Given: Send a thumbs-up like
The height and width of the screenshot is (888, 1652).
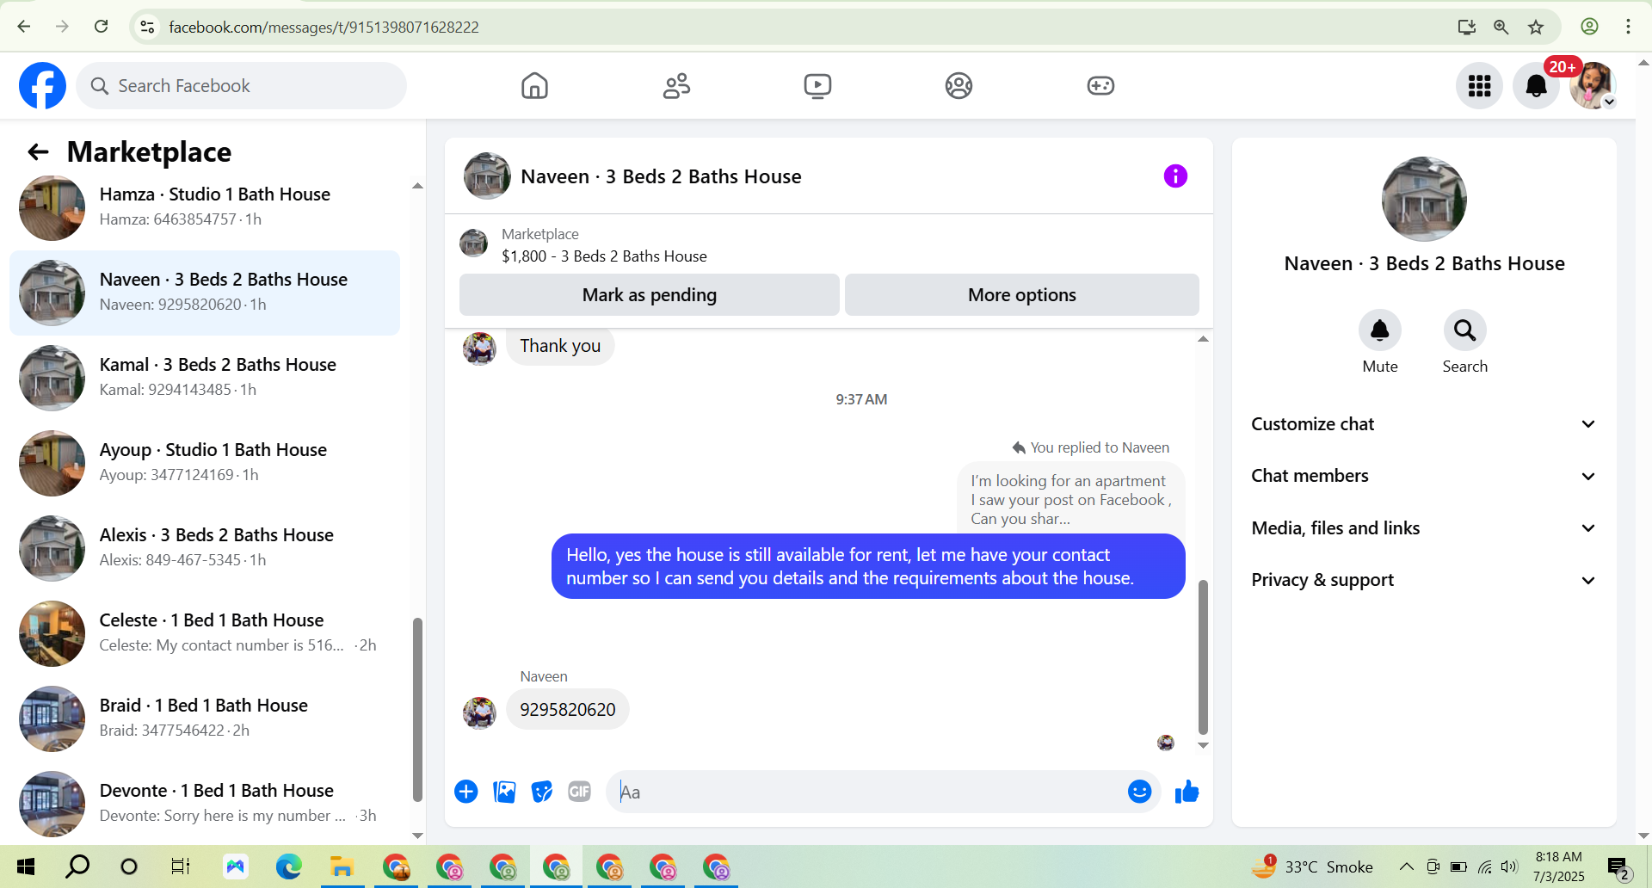Looking at the screenshot, I should tap(1187, 792).
